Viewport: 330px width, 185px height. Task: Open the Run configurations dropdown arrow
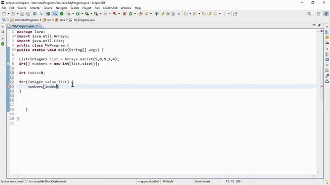(x=82, y=14)
